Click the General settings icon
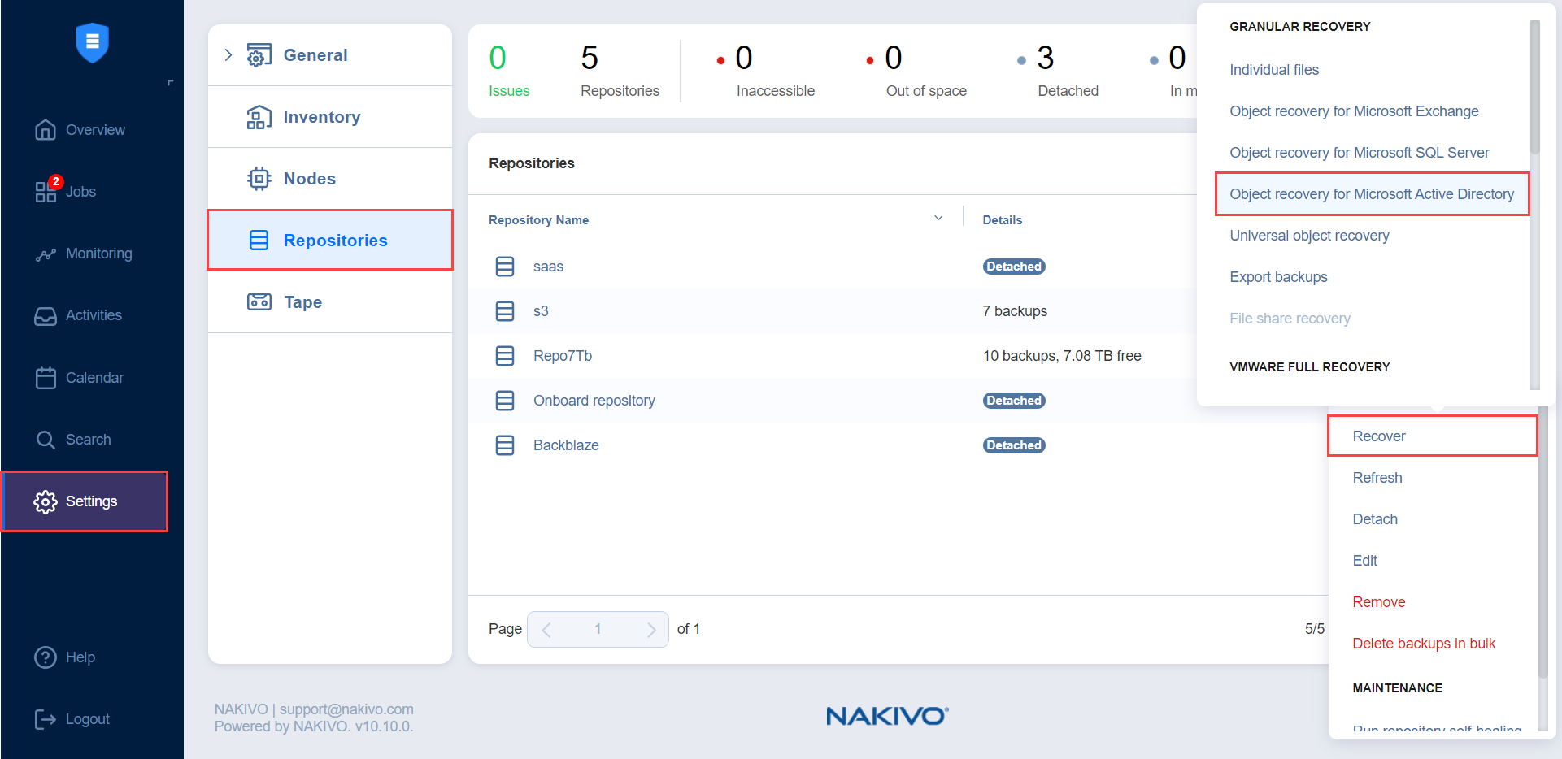Screen dimensions: 1562x759 click(x=259, y=55)
